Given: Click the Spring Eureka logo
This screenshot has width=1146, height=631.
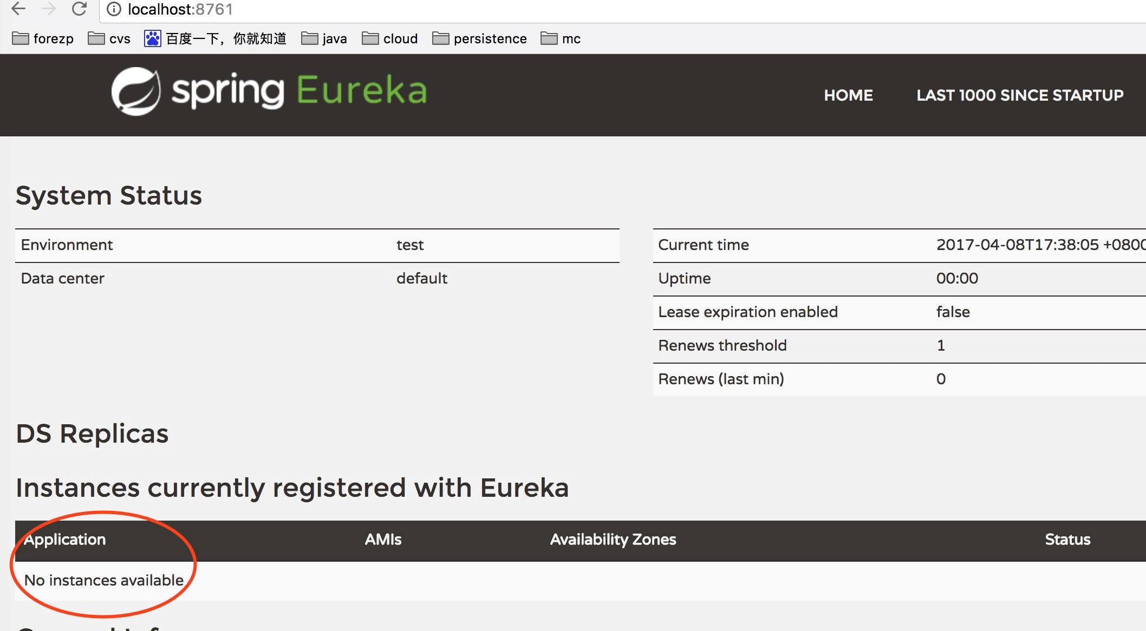Looking at the screenshot, I should 269,91.
